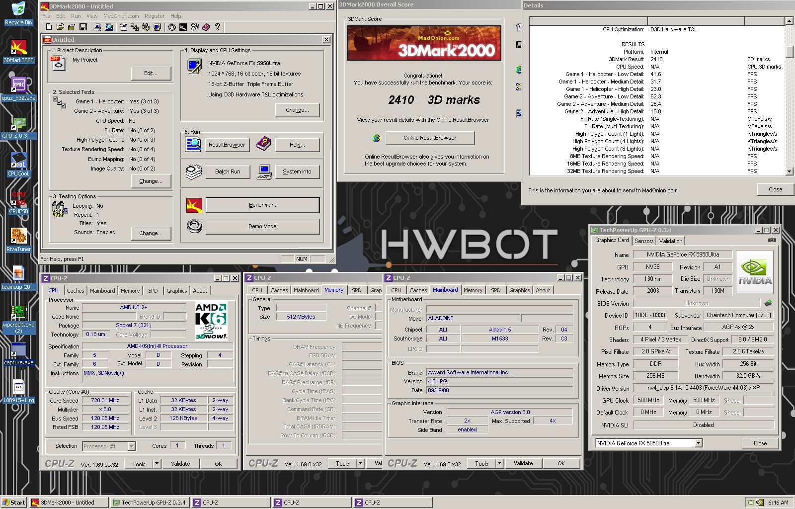Click Edit... in Project Description
This screenshot has height=509, width=795.
point(151,73)
